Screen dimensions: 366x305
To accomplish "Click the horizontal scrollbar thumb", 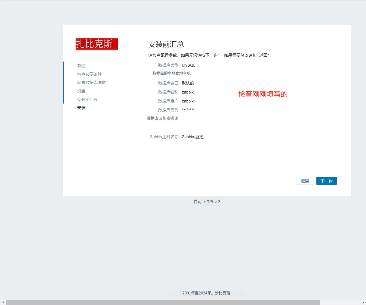I will coord(163,302).
